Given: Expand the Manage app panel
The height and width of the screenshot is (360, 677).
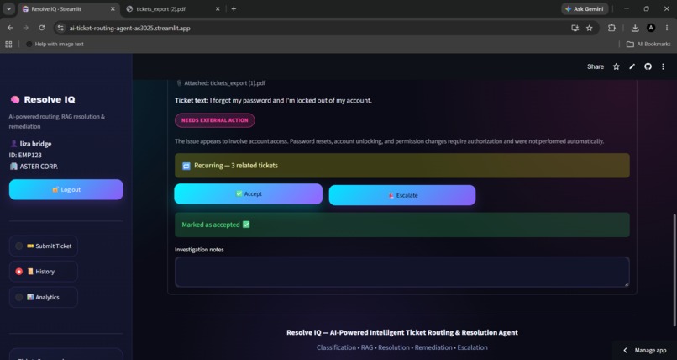Looking at the screenshot, I should pyautogui.click(x=645, y=351).
